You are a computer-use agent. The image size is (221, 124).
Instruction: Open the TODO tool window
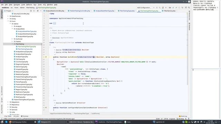(8, 116)
